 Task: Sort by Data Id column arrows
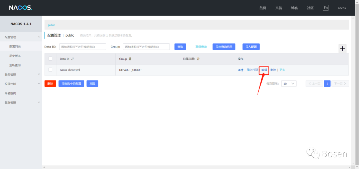pos(72,59)
